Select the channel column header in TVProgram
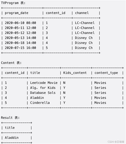126x144 pixels. pos(82,13)
